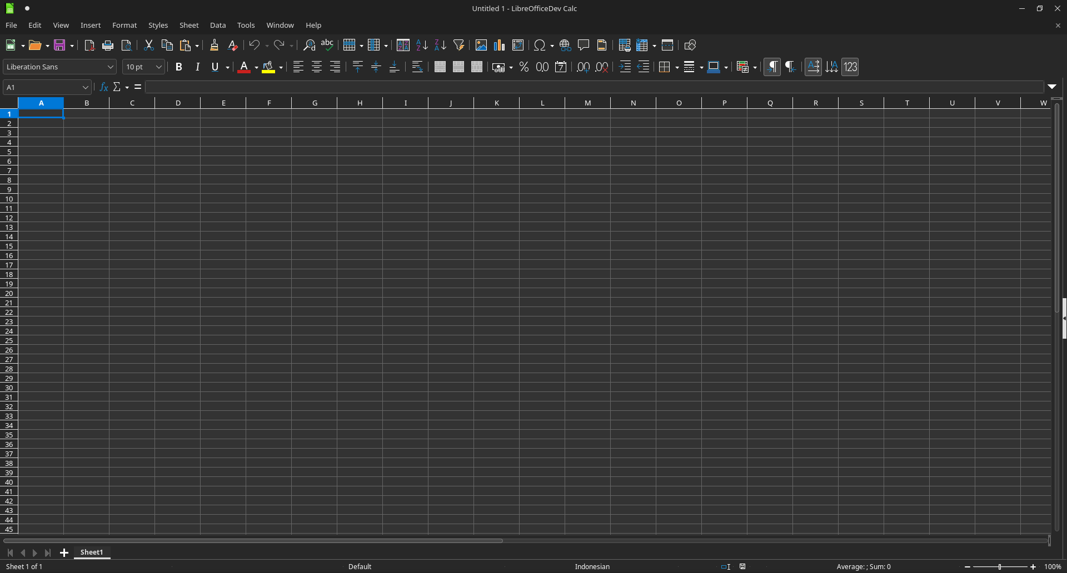Enable right-to-left text direction
This screenshot has width=1067, height=573.
(790, 67)
